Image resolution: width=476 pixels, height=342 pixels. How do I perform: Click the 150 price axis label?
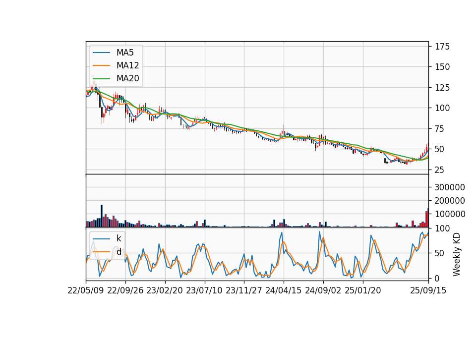click(x=442, y=67)
